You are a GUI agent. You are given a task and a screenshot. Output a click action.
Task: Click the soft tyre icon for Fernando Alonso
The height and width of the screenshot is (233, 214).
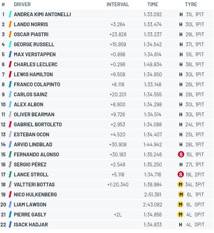click(181, 155)
